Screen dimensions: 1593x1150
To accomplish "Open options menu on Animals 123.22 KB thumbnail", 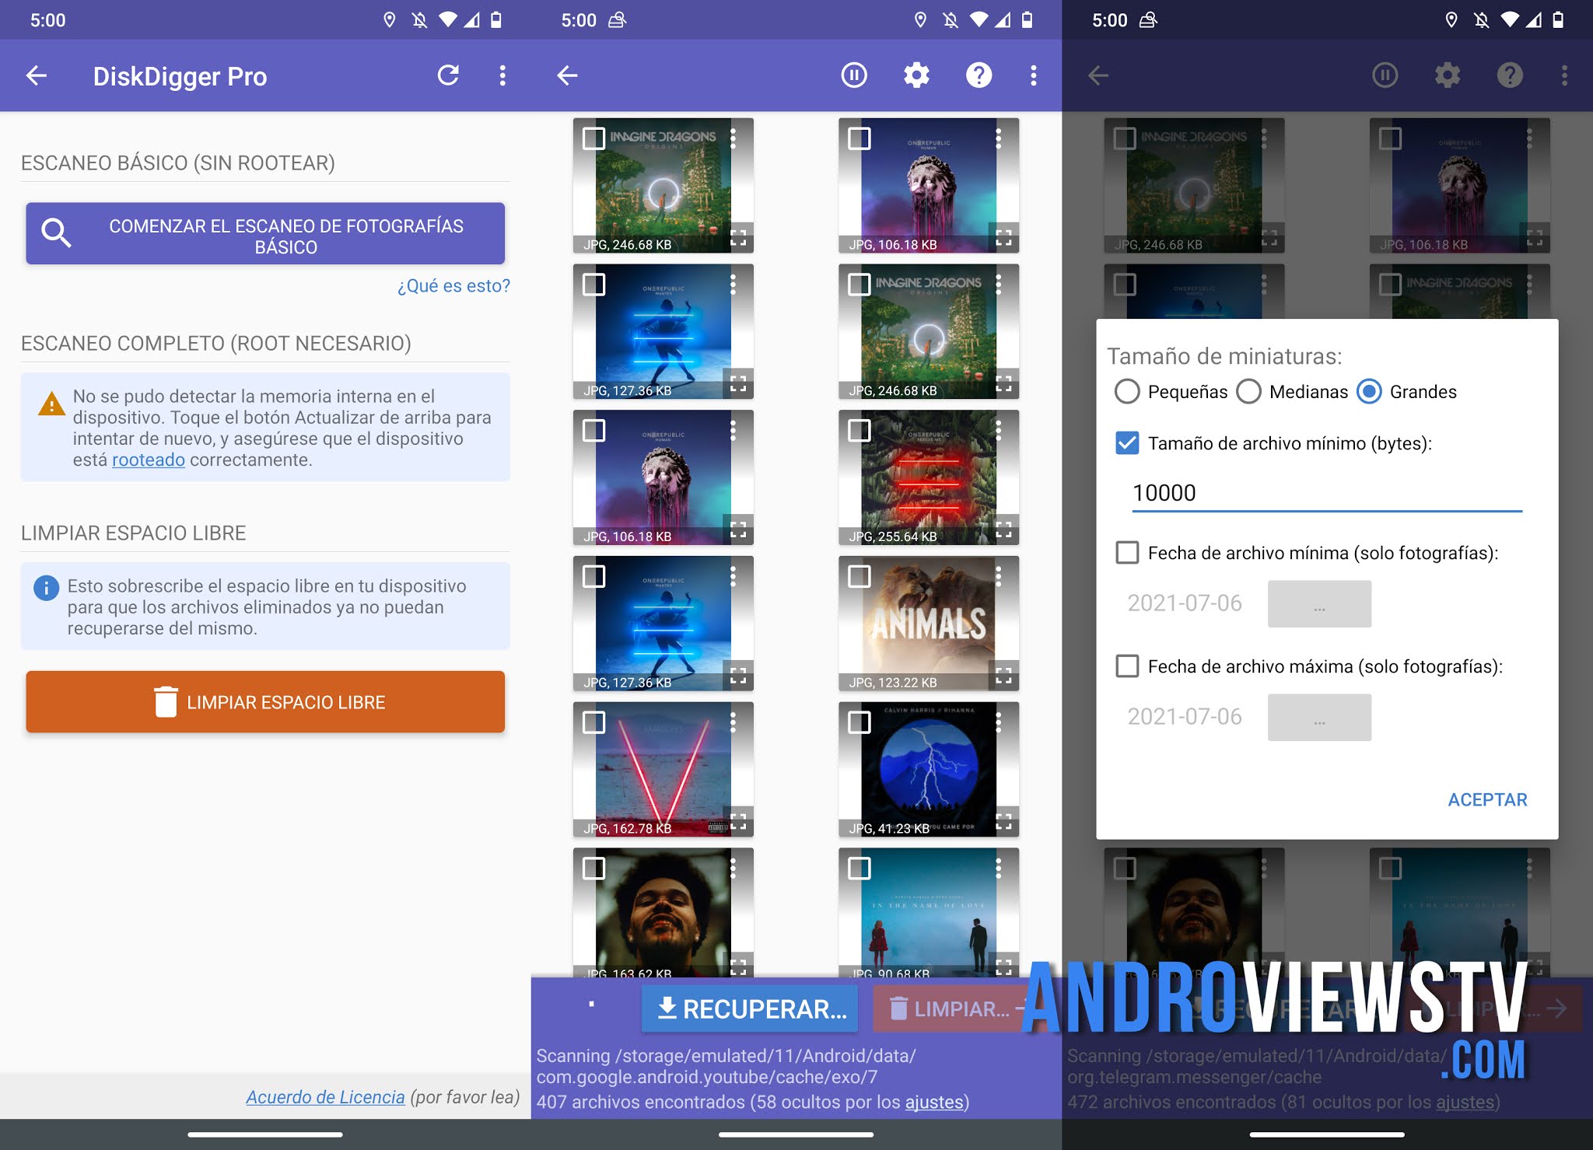I will pos(999,576).
